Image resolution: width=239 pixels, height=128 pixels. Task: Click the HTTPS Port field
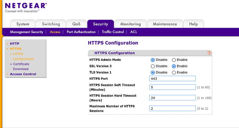click(x=172, y=79)
